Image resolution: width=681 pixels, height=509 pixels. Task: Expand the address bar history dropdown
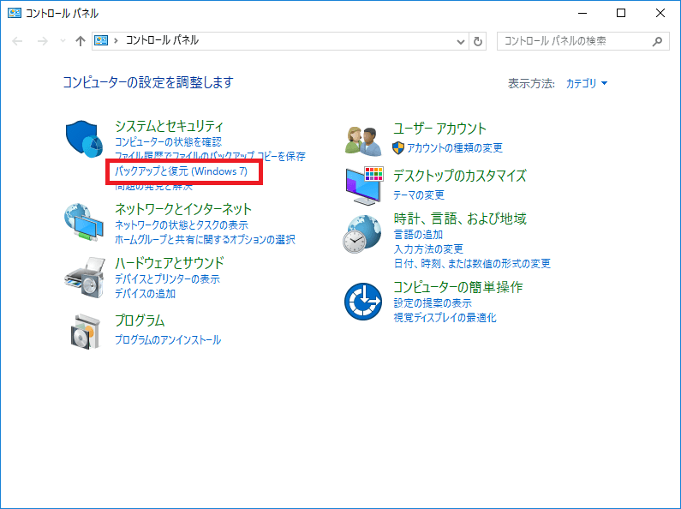click(461, 42)
